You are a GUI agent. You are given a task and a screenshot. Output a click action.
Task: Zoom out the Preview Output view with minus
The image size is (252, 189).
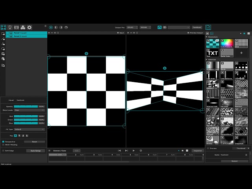pyautogui.click(x=131, y=33)
